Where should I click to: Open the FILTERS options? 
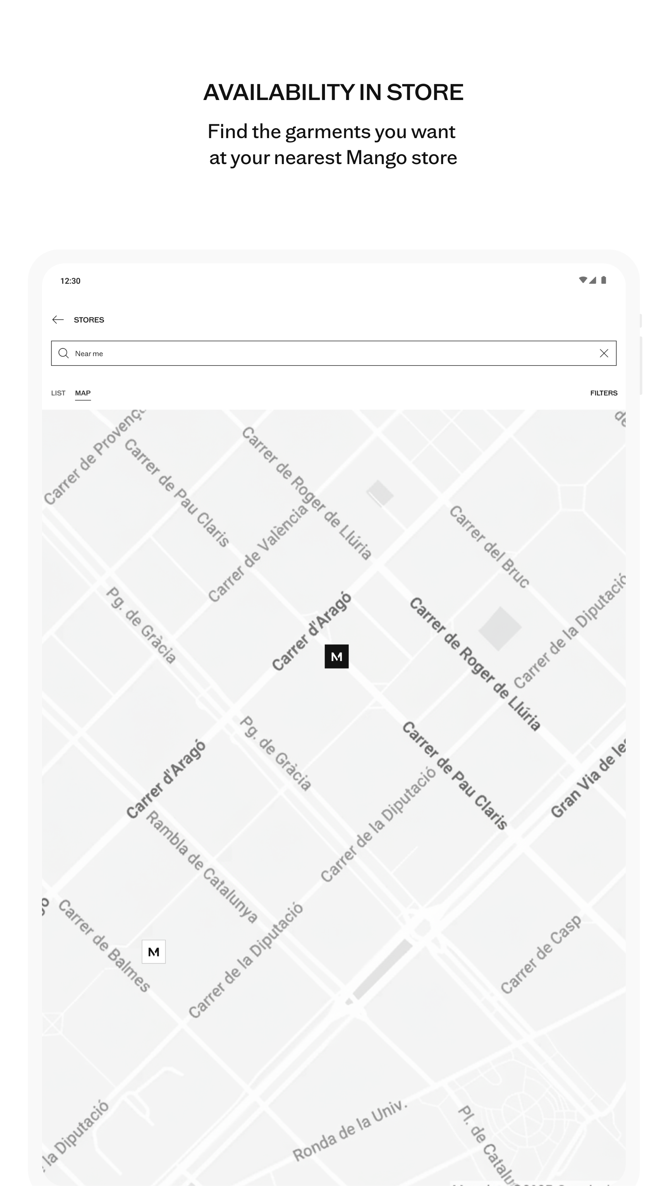point(604,393)
